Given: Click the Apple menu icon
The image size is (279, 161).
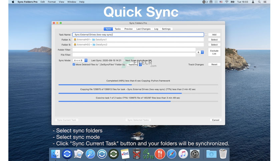Looking at the screenshot, I should [13, 2].
